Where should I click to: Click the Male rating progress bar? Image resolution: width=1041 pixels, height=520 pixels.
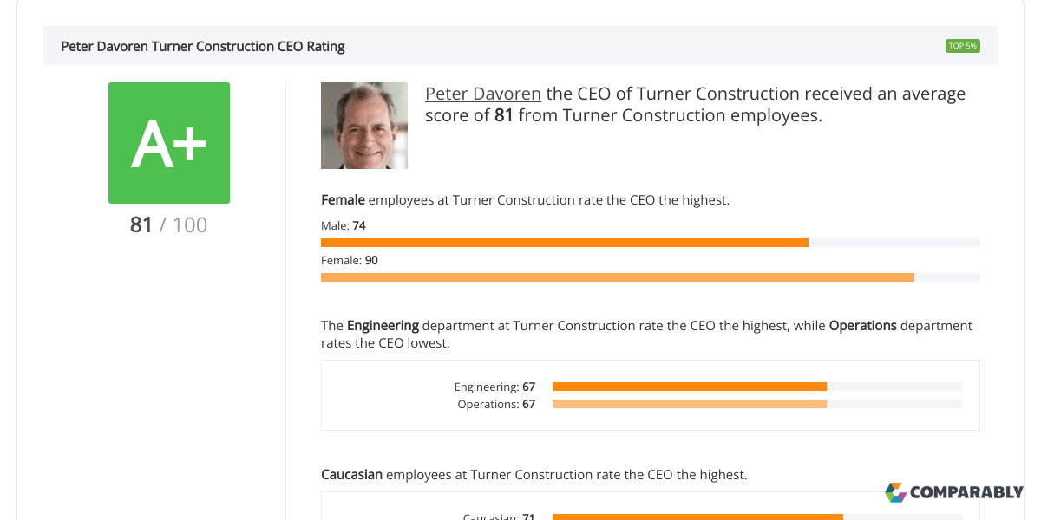[x=651, y=243]
